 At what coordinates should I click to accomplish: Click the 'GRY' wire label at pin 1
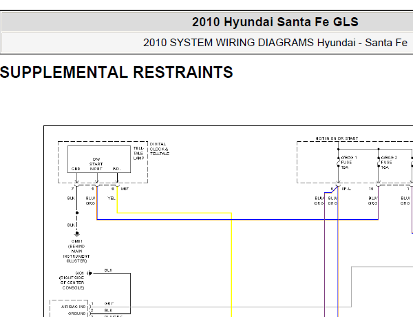click(109, 303)
